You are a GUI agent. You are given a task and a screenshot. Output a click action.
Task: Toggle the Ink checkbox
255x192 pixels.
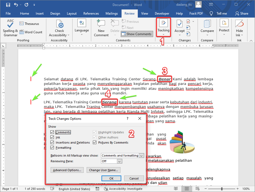52,137
